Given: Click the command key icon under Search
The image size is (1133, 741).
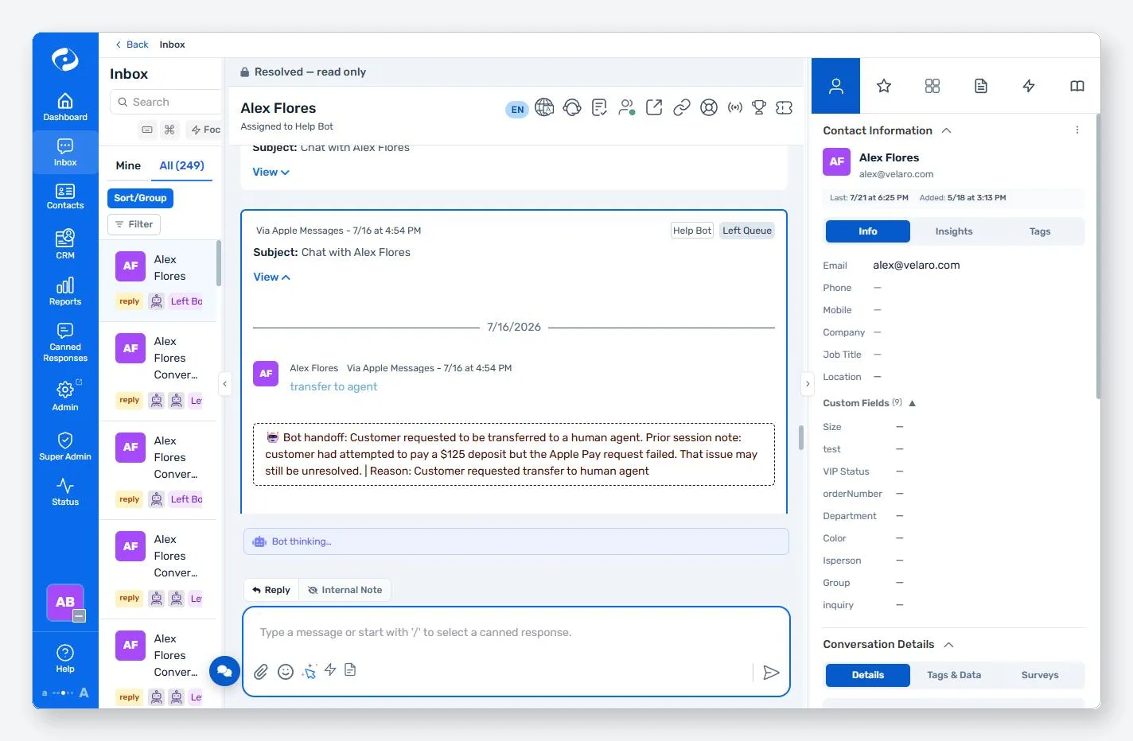Looking at the screenshot, I should click(169, 130).
